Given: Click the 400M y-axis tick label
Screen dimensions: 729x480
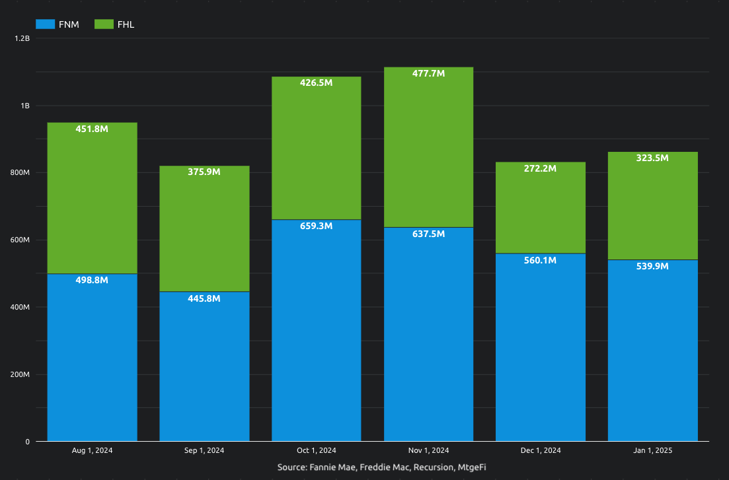Looking at the screenshot, I should tap(20, 307).
